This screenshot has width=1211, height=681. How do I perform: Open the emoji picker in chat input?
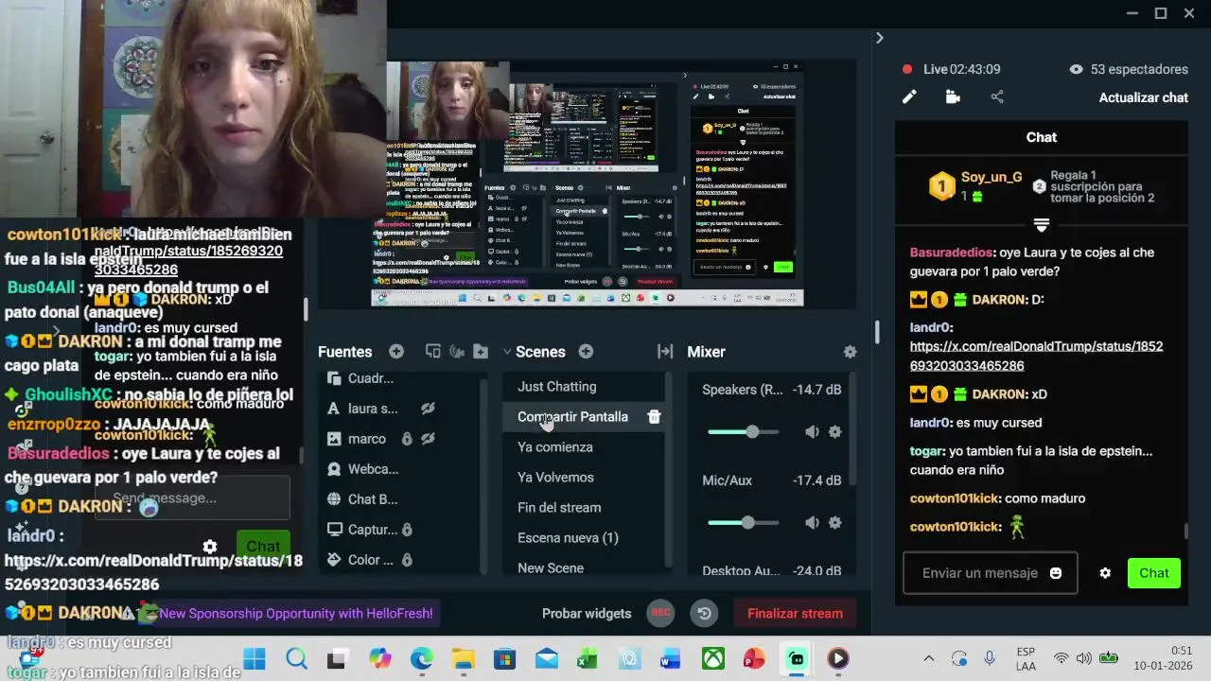click(x=1056, y=573)
